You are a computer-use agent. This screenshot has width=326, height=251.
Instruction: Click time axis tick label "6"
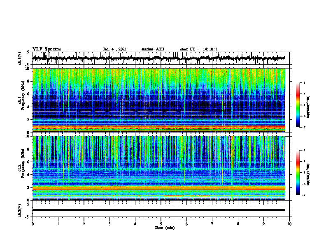187,224
